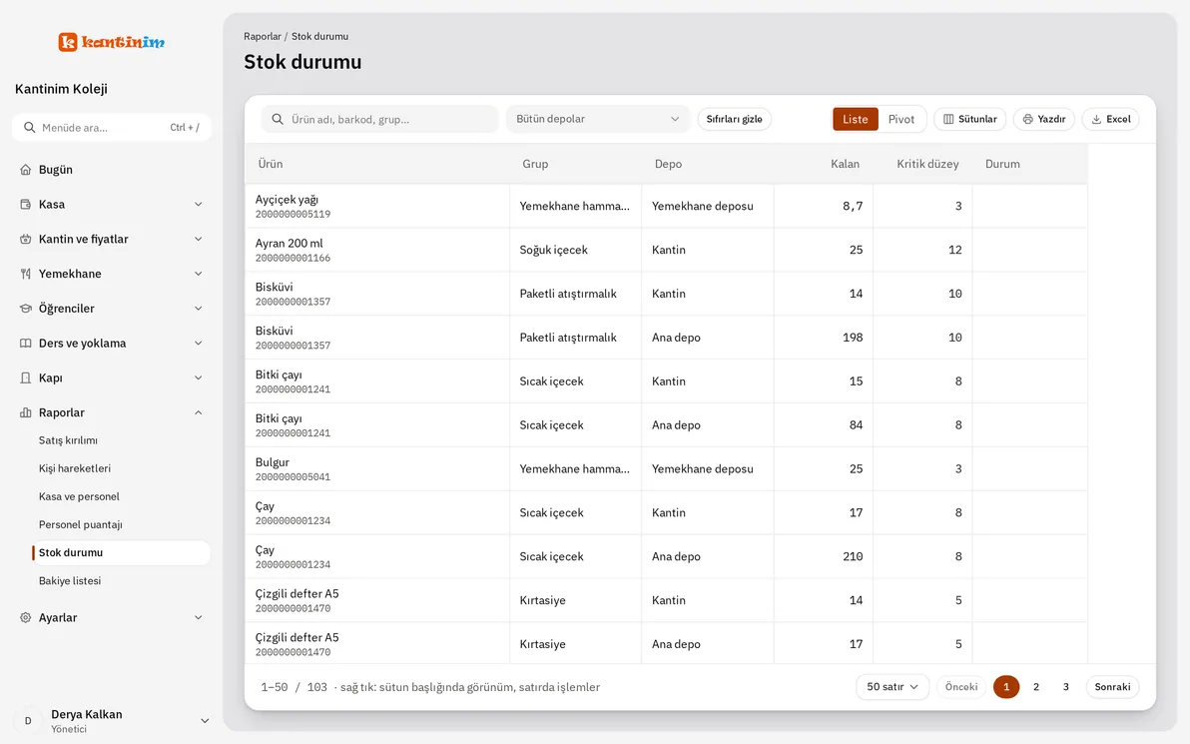Switch to Liste view
This screenshot has height=744, width=1190.
click(856, 119)
